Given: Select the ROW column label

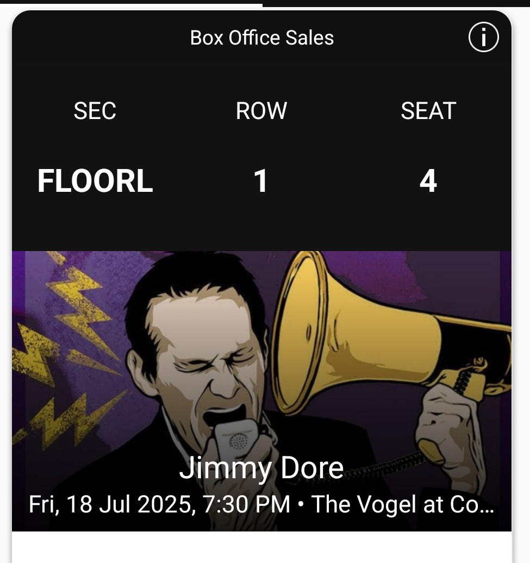Looking at the screenshot, I should (x=261, y=111).
